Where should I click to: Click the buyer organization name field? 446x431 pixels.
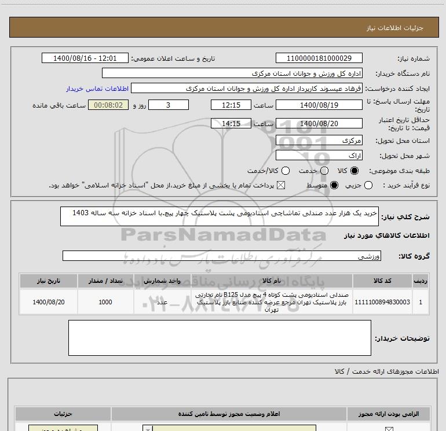point(232,73)
